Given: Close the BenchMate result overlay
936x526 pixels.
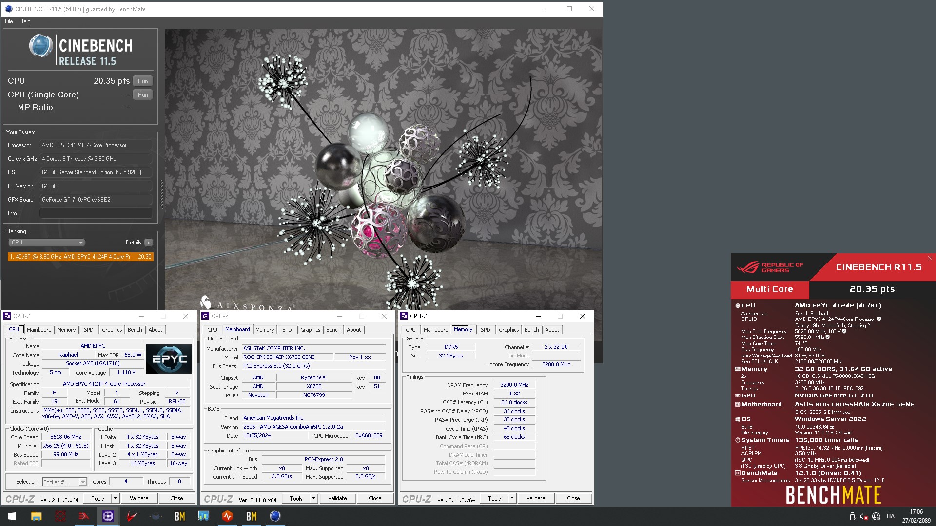Looking at the screenshot, I should [930, 258].
